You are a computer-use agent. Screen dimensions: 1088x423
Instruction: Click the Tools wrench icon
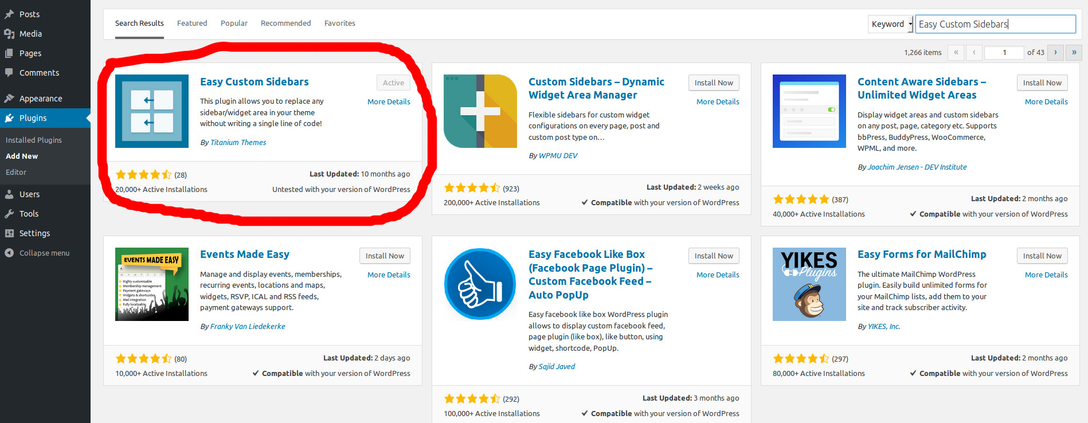[x=9, y=214]
